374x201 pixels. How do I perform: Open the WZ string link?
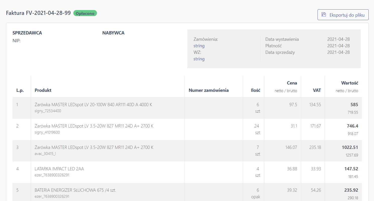199,59
